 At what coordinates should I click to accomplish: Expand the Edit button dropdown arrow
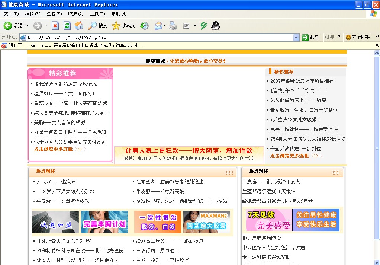[x=195, y=25]
